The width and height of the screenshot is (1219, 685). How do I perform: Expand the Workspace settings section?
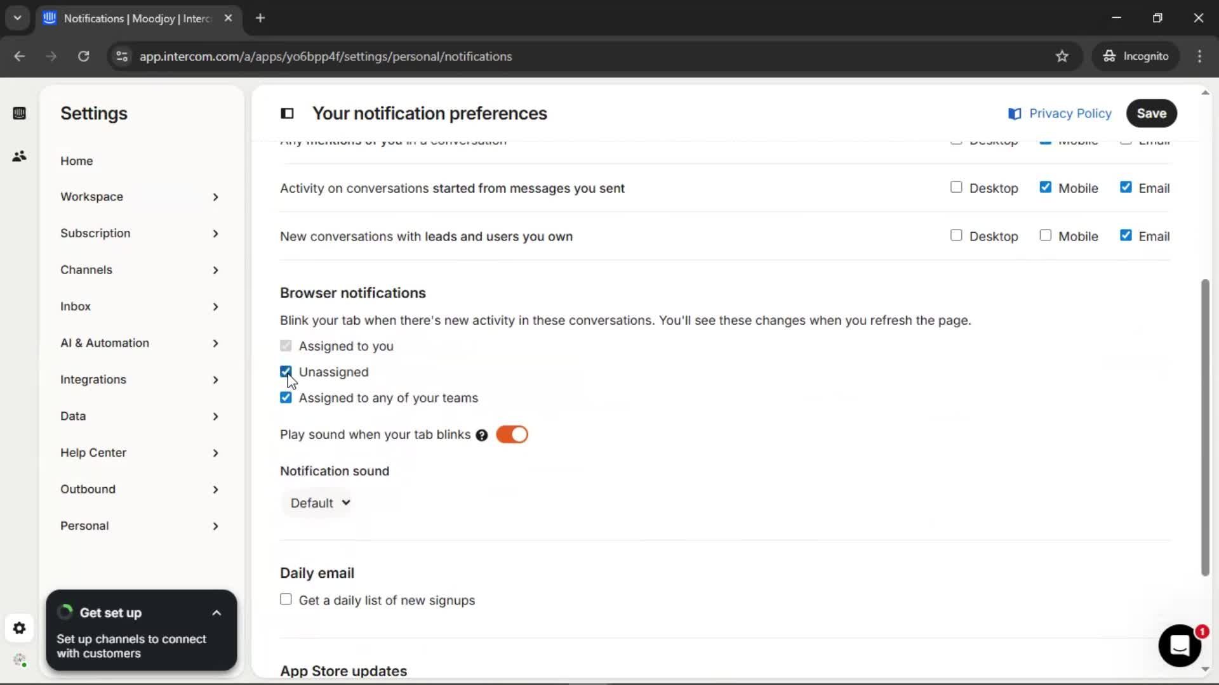(140, 197)
